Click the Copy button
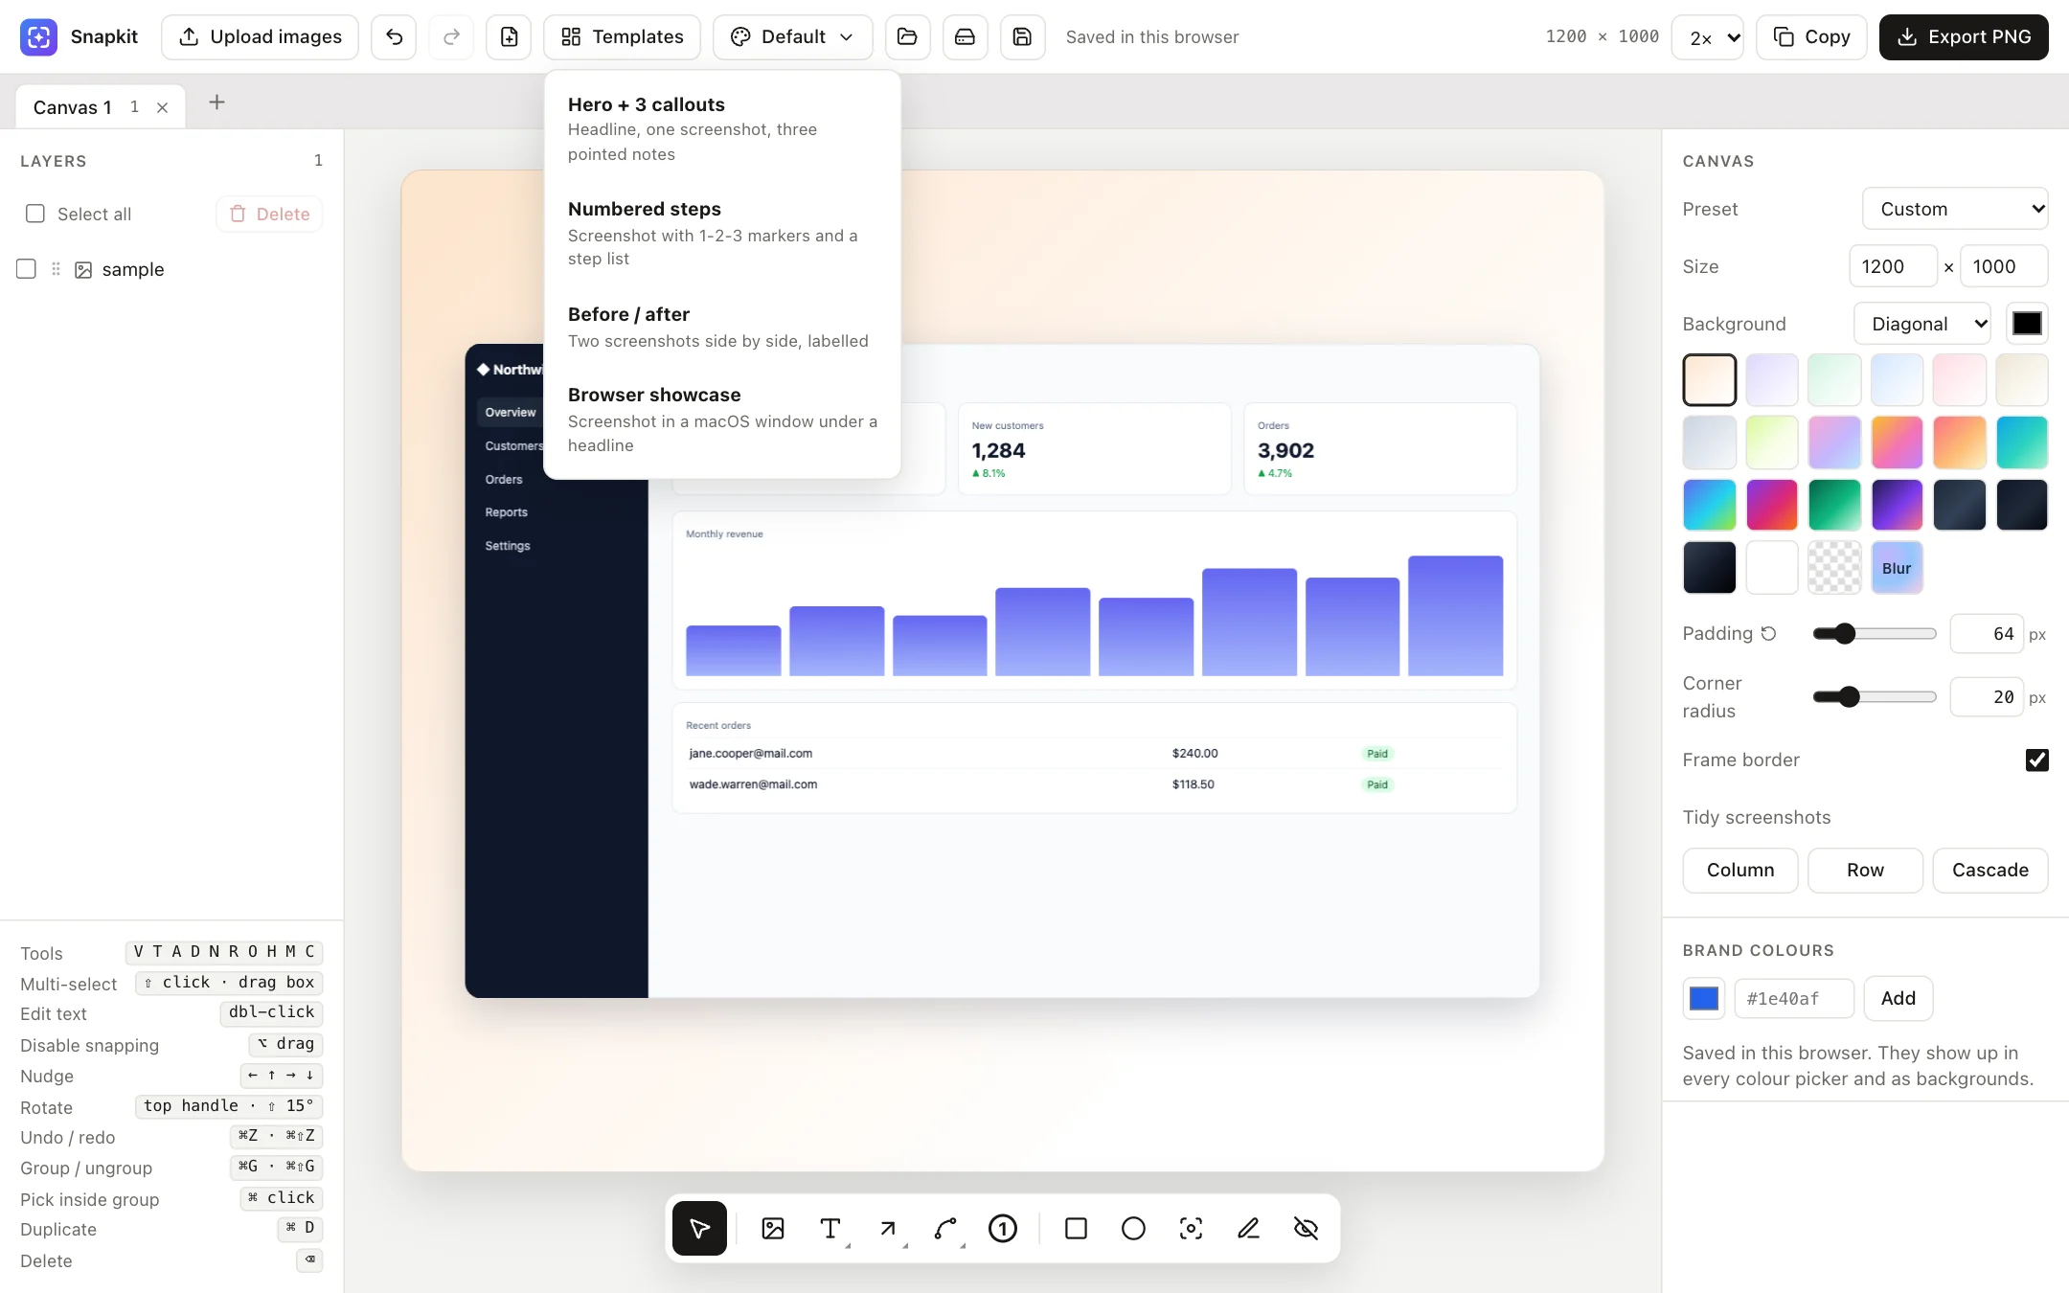 coord(1811,36)
